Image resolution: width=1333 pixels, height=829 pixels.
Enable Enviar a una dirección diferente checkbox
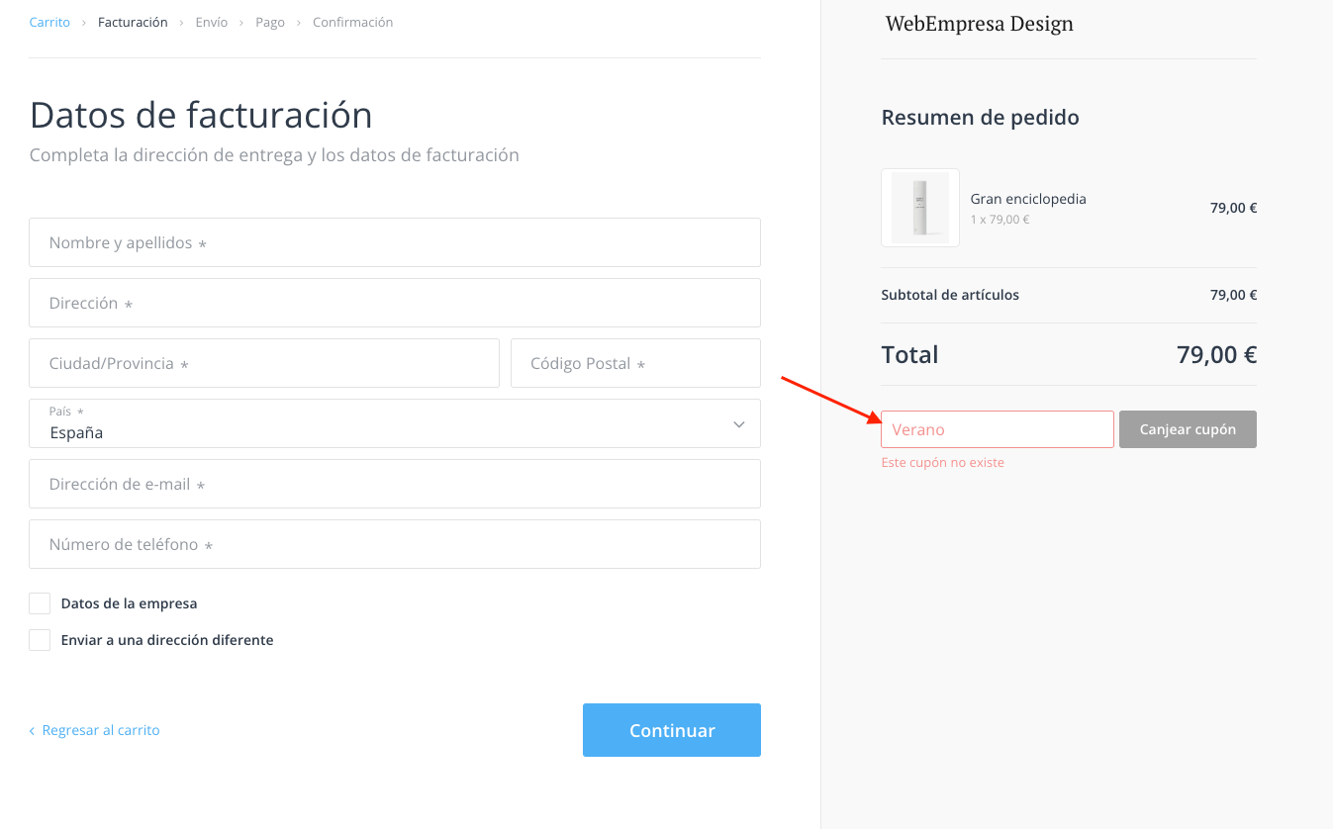click(40, 640)
